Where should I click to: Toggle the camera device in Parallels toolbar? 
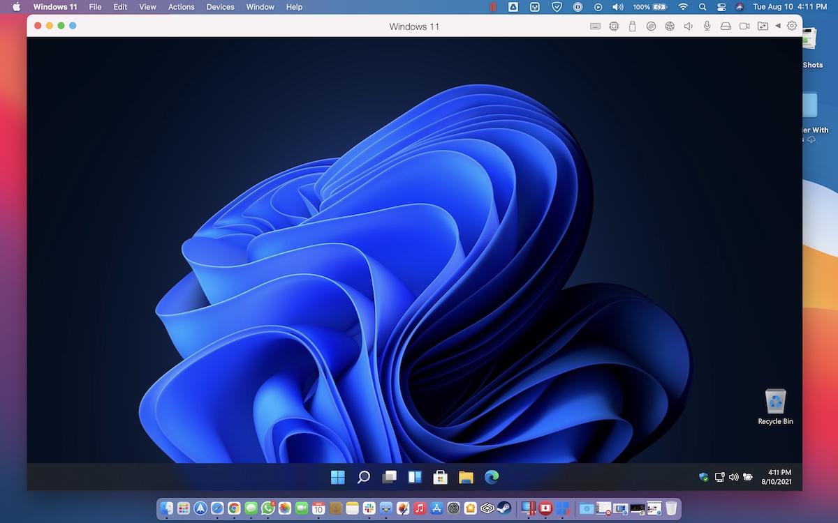(744, 26)
